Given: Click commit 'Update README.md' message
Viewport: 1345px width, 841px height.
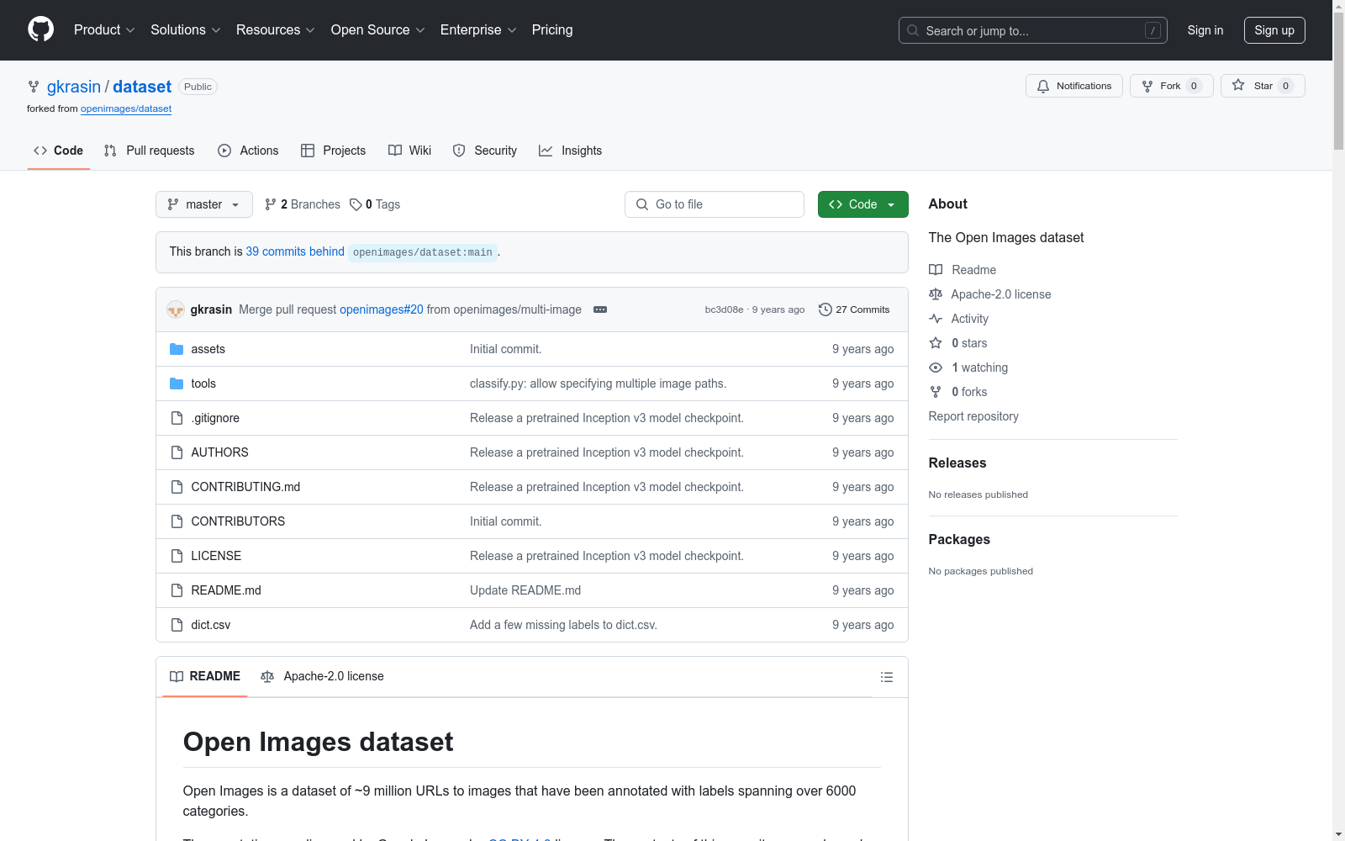Looking at the screenshot, I should point(525,590).
